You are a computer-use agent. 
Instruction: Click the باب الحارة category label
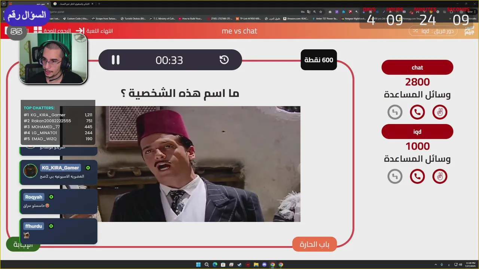314,244
